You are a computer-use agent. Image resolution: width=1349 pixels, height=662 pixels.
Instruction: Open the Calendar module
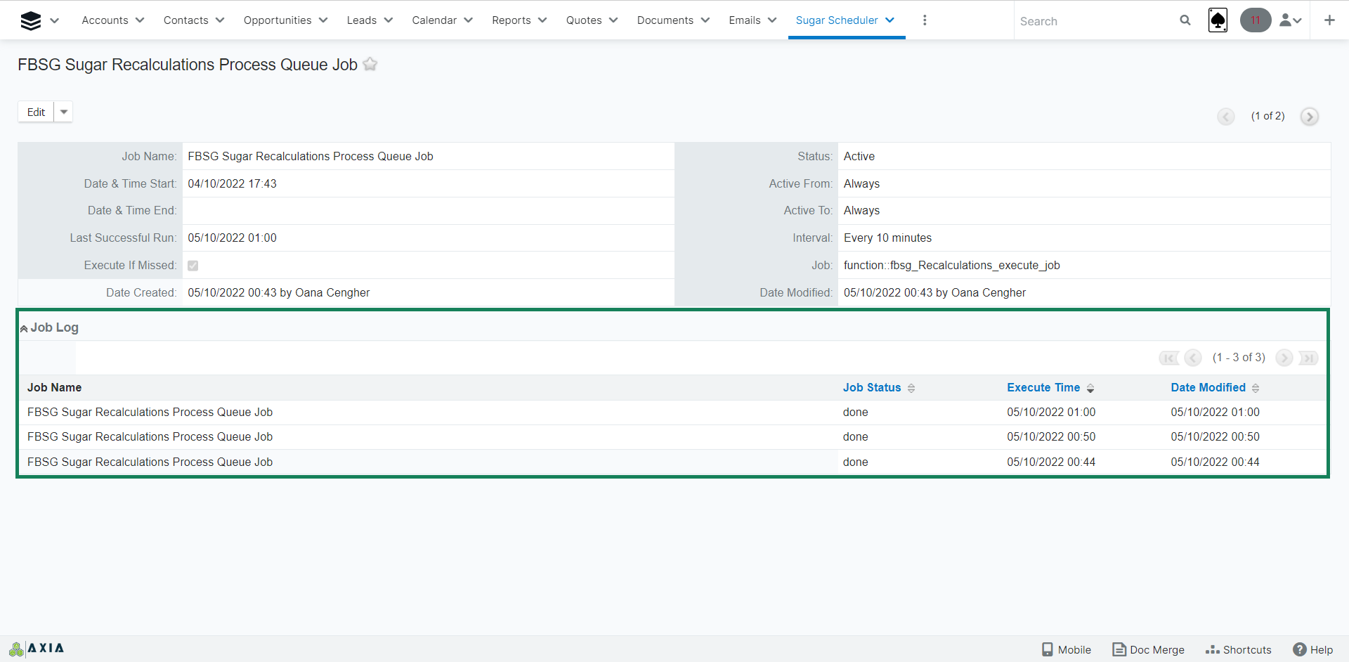tap(434, 20)
